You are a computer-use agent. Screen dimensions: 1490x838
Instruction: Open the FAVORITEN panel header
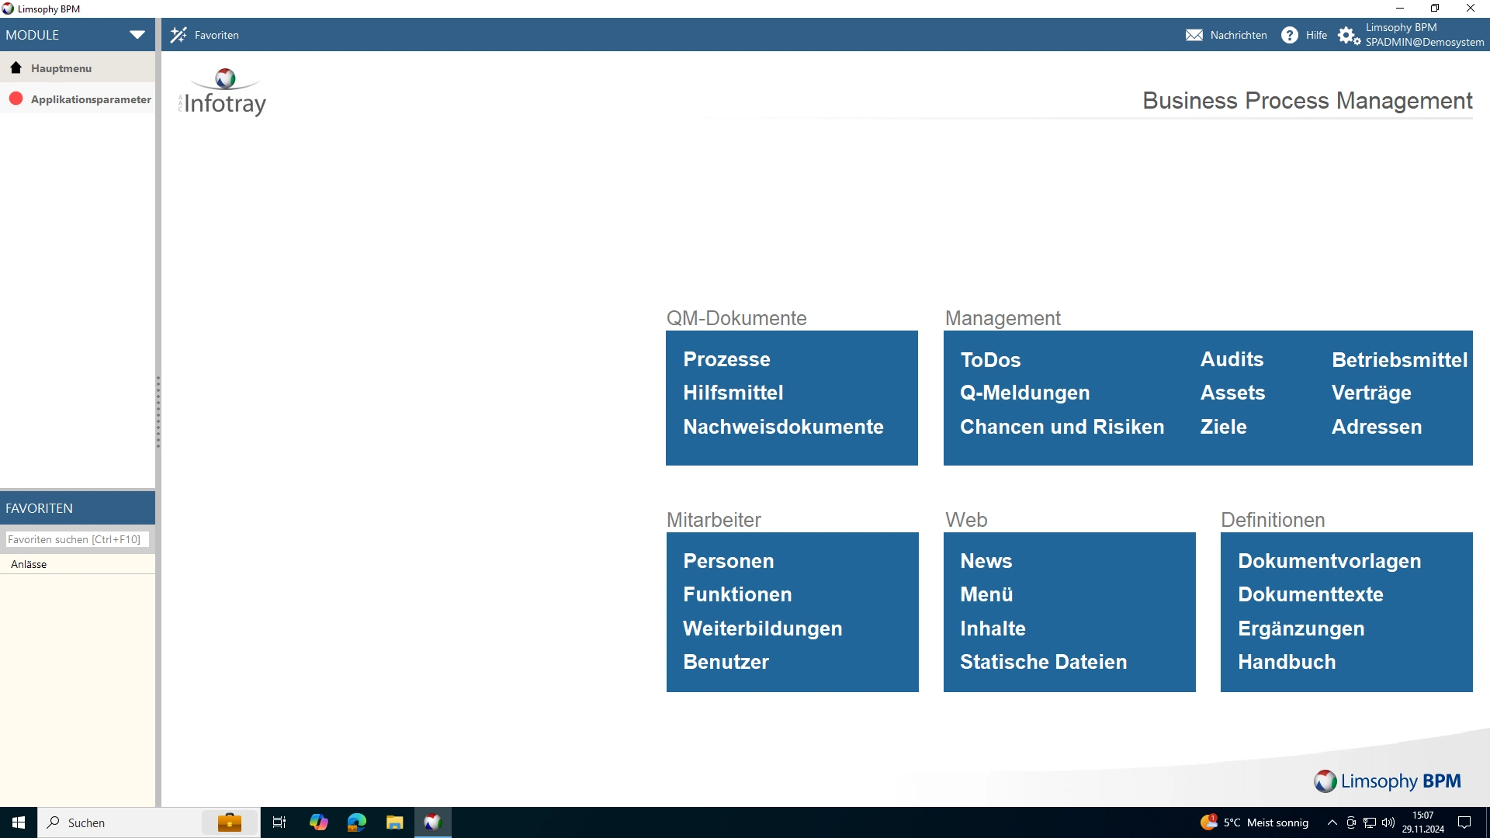coord(78,508)
